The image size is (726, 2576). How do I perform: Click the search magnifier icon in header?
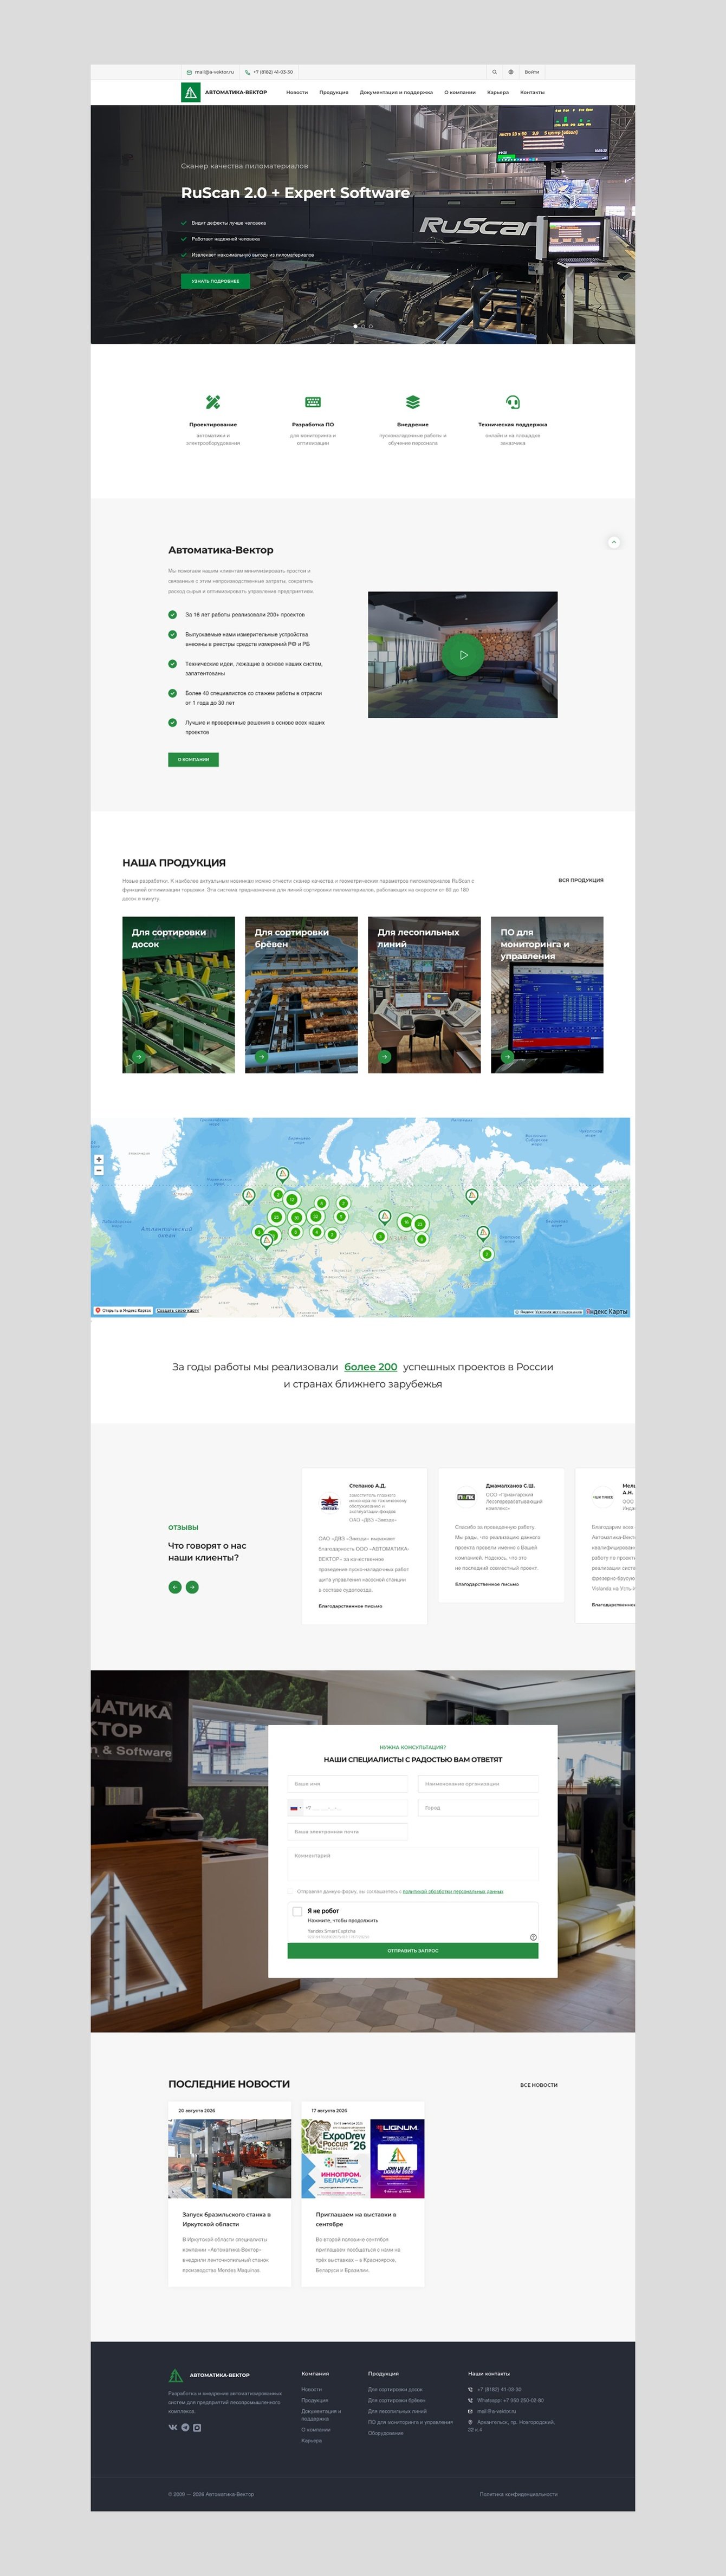[494, 72]
